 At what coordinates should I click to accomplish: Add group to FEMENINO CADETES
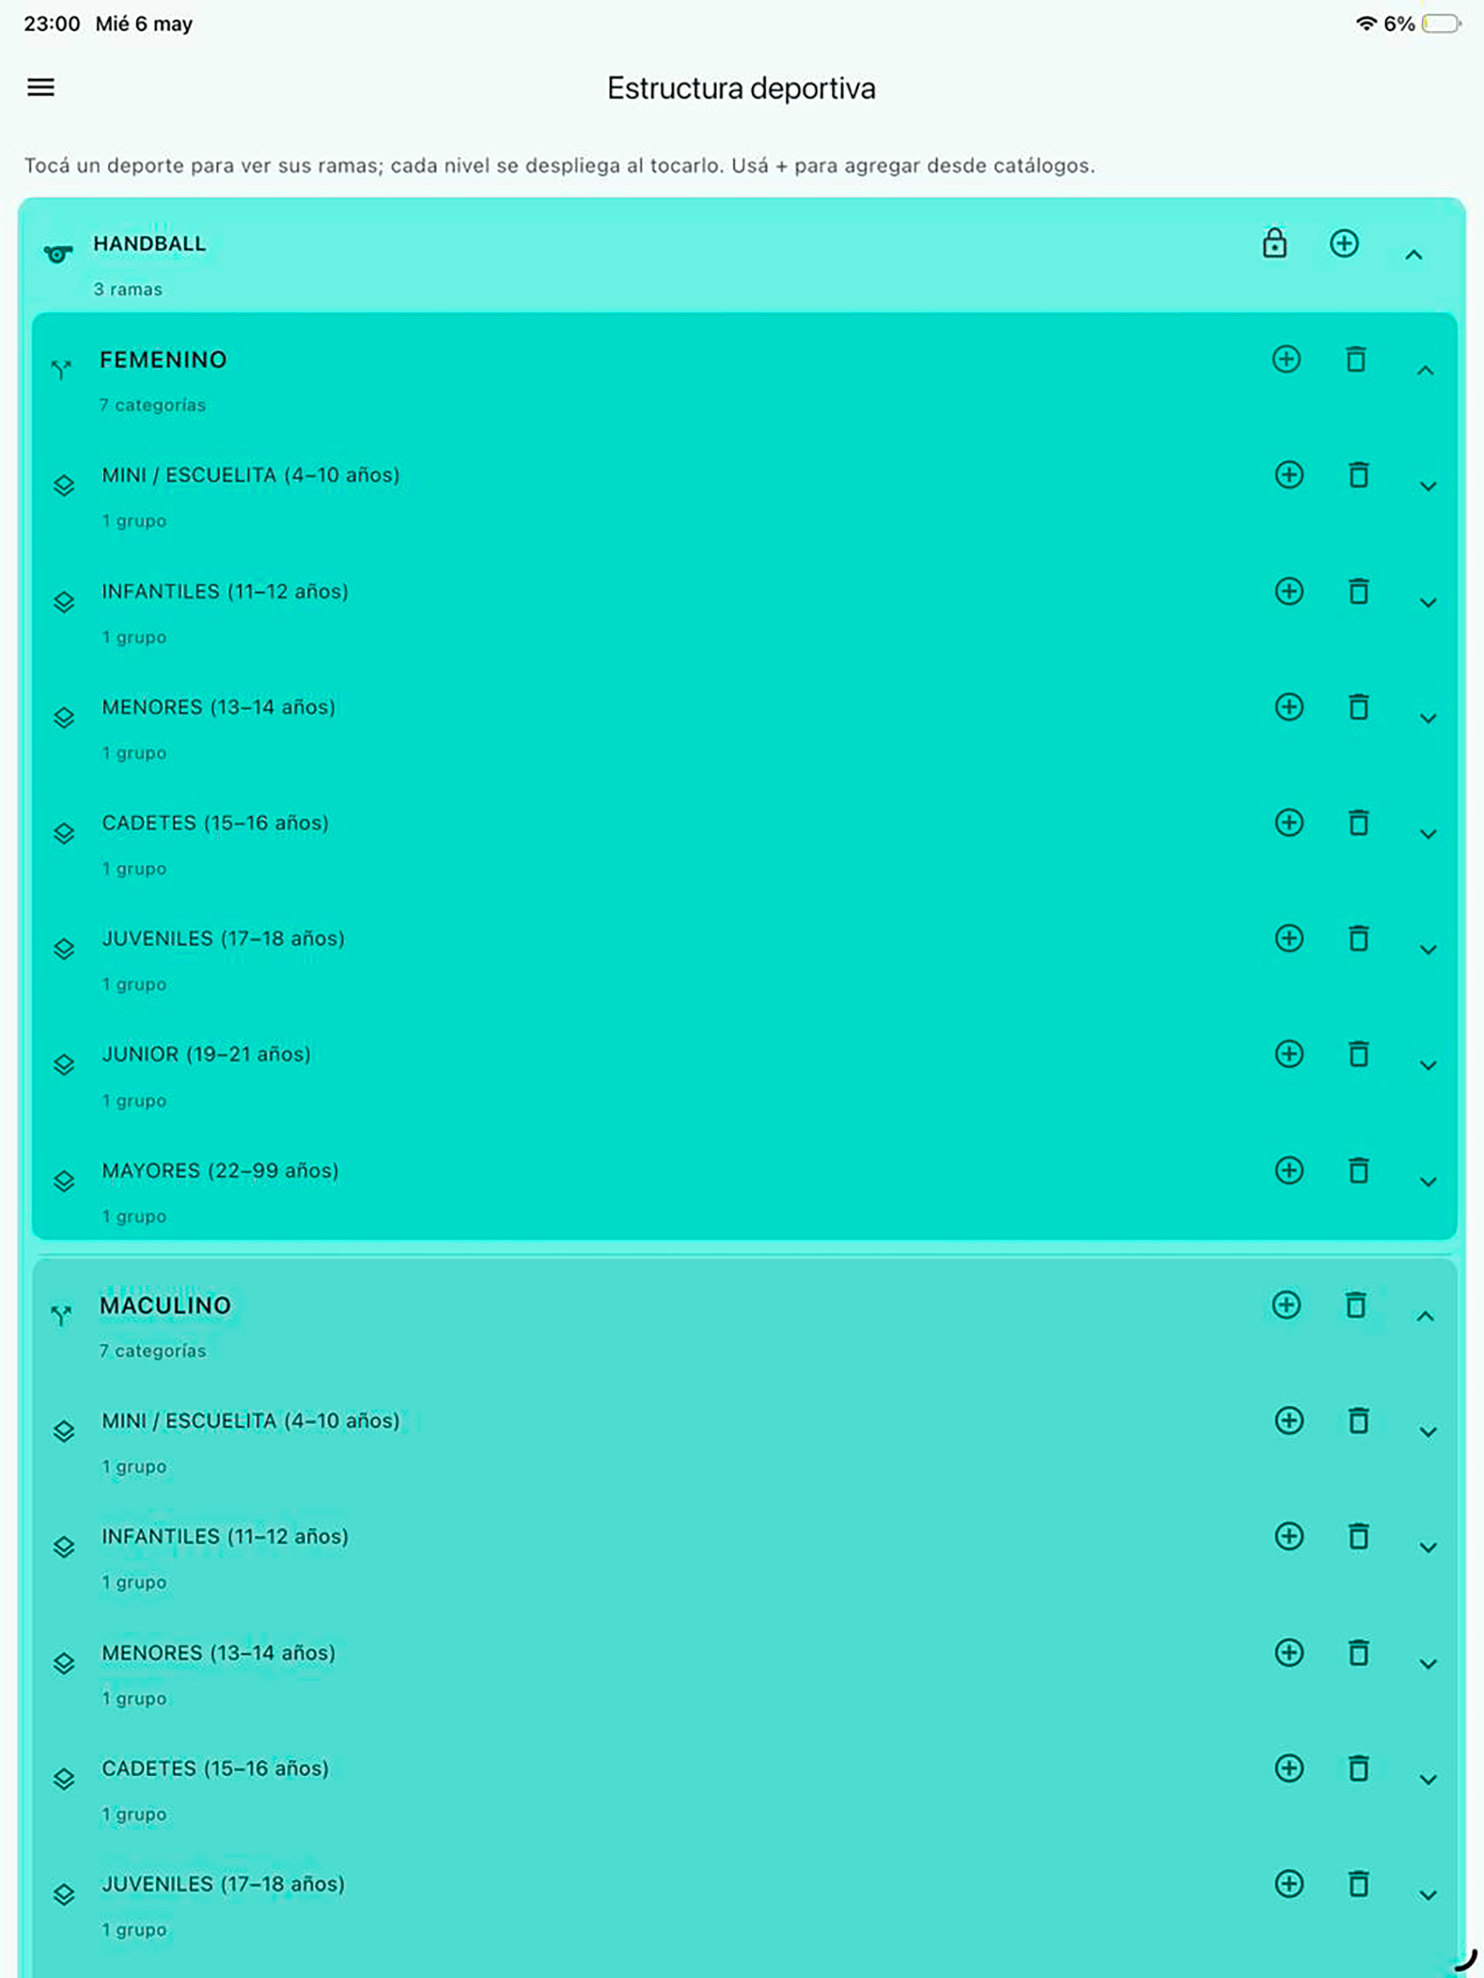[x=1289, y=823]
